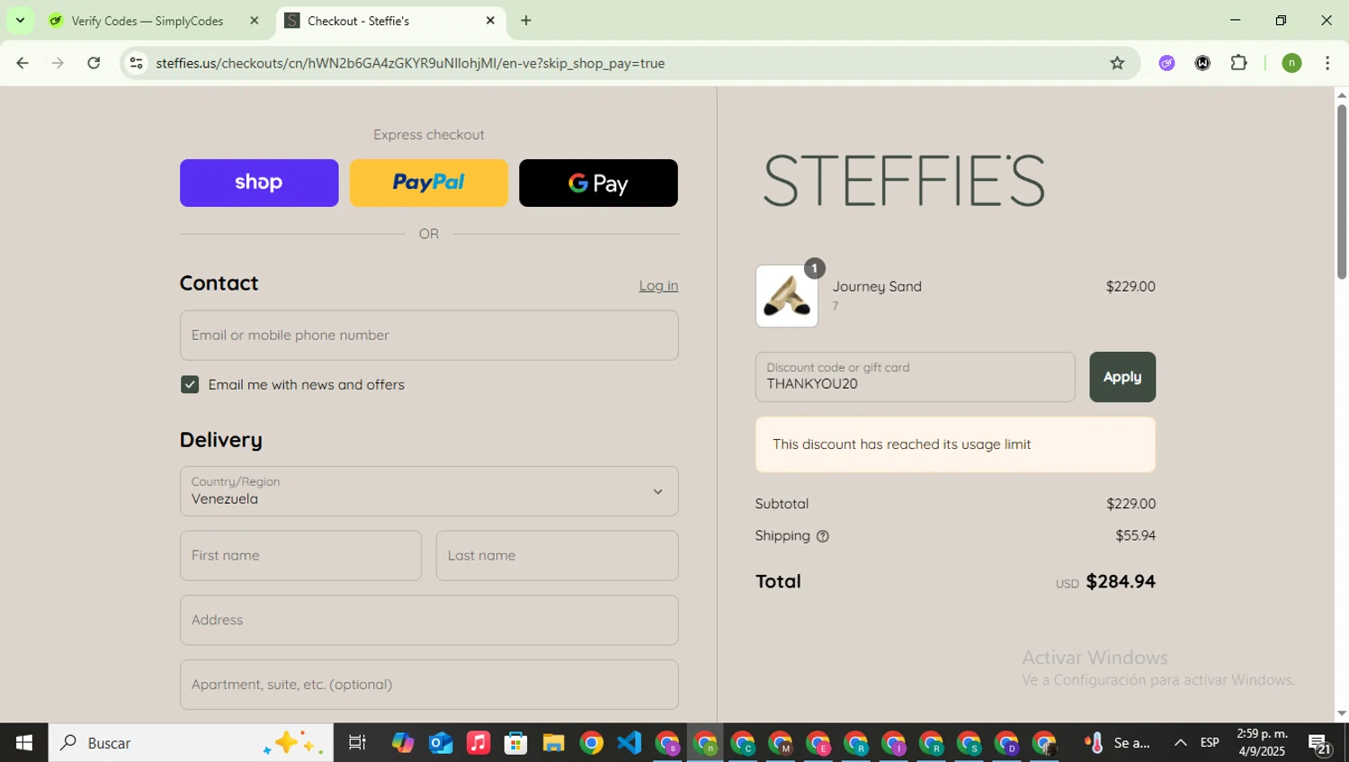Bookmark this page with the star
Viewport: 1349px width, 762px height.
(x=1117, y=63)
